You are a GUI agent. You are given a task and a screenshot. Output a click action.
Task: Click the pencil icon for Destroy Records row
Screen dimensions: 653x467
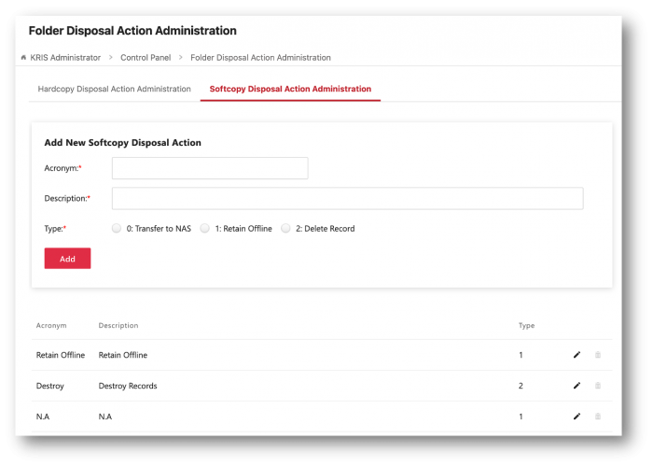click(x=577, y=386)
